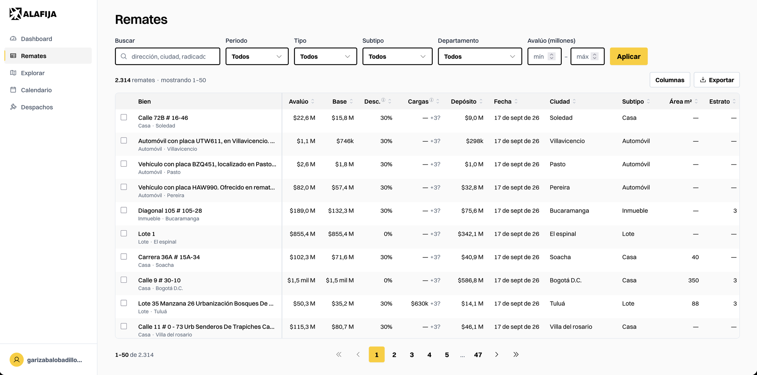
Task: Jump to page 47
Action: point(478,355)
